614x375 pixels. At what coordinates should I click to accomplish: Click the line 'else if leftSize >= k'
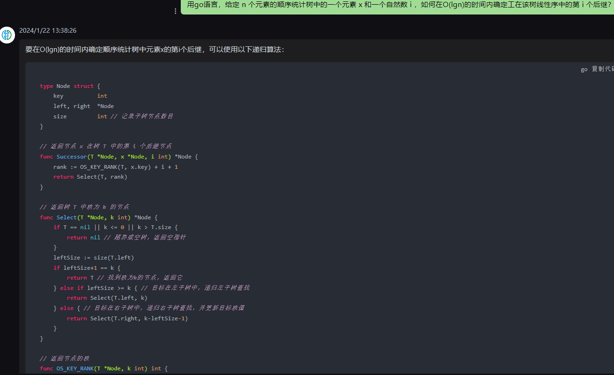click(x=151, y=288)
